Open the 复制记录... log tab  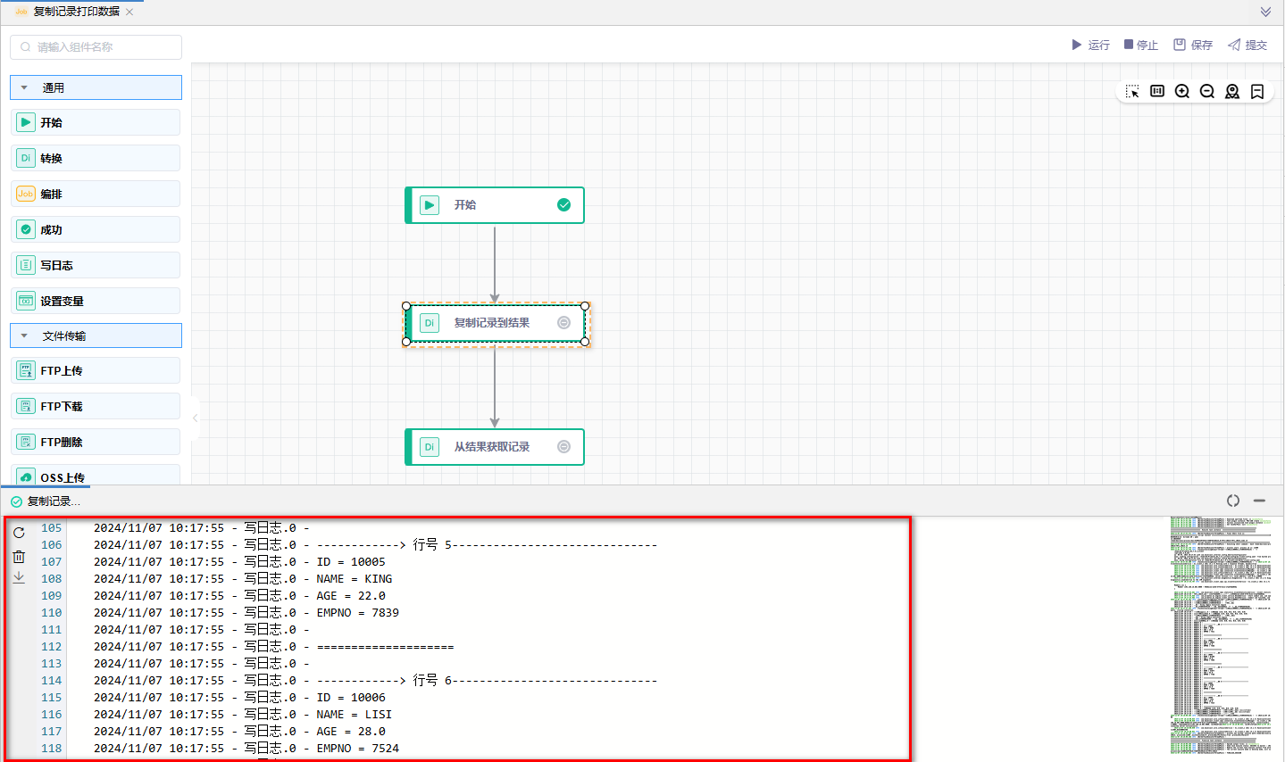pos(53,501)
